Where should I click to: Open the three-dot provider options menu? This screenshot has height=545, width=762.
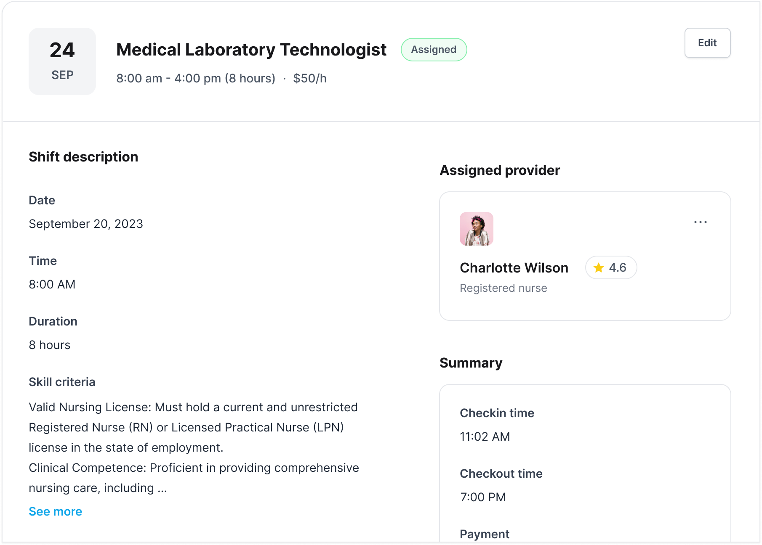tap(701, 222)
